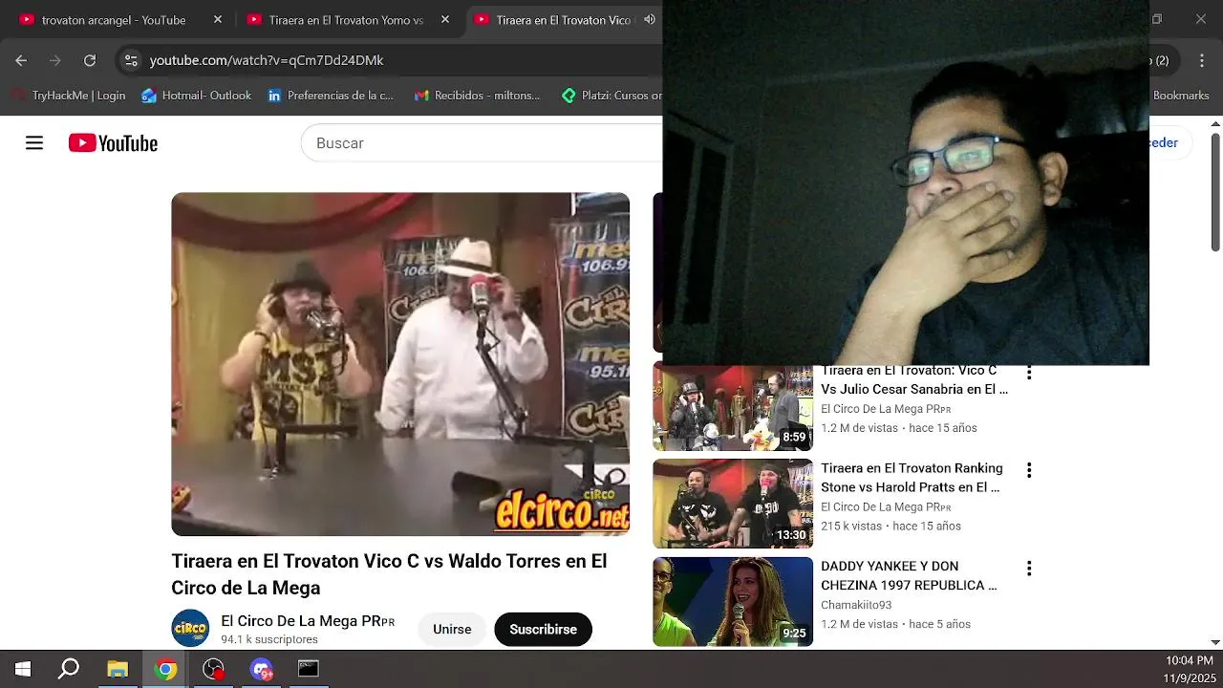
Task: Open thumbnail of Daddy Yankee y Don Chezina
Action: point(733,602)
